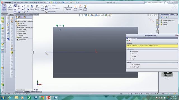Screen dimensions: 179x100
Task: Select the Spline sketch tool
Action: pyautogui.click(x=23, y=6)
